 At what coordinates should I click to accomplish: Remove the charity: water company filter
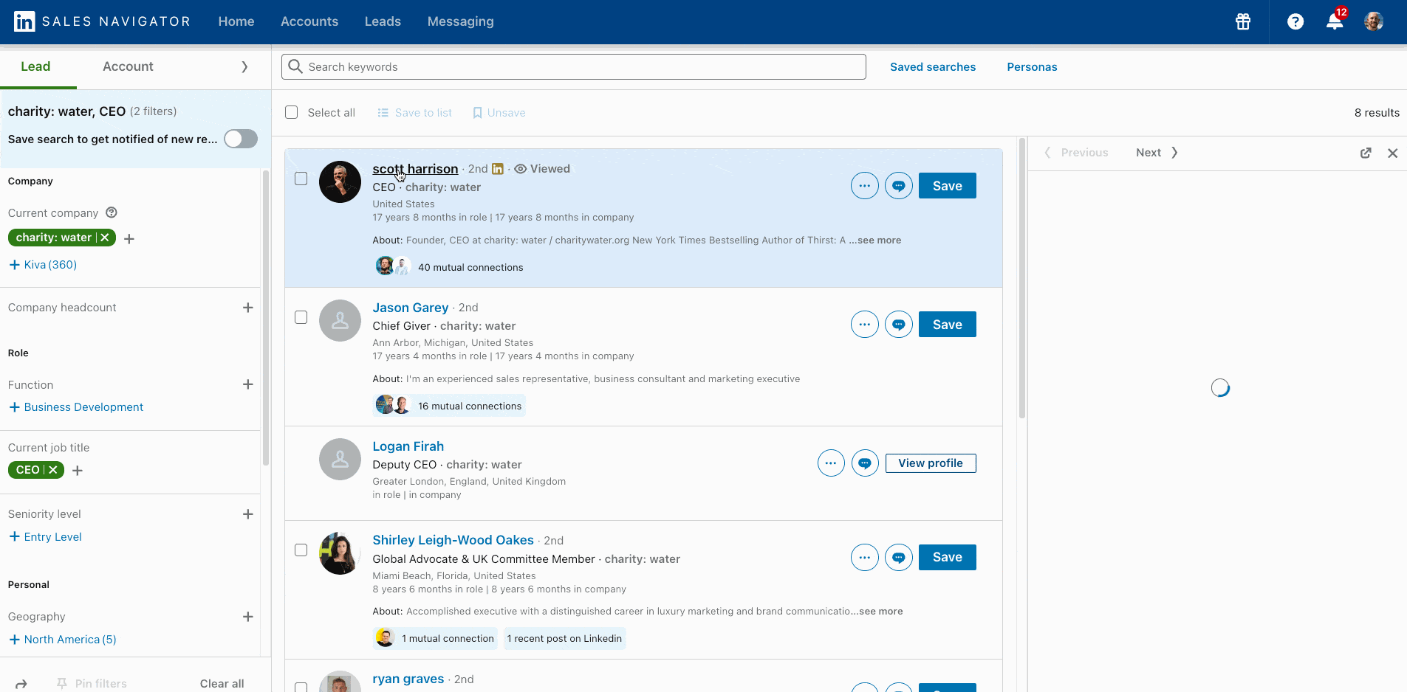pyautogui.click(x=105, y=238)
